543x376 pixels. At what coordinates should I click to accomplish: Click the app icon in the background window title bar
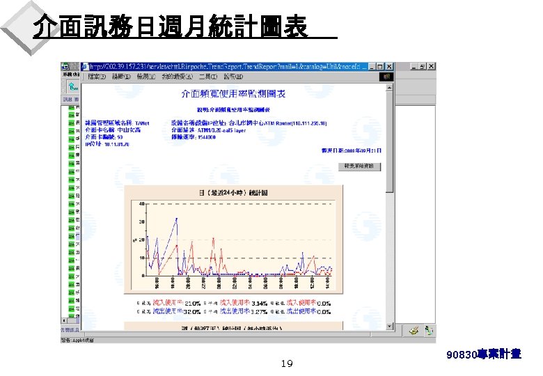pos(65,66)
